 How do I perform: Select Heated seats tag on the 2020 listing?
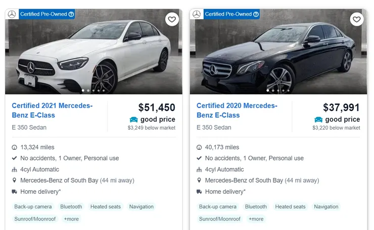point(290,206)
